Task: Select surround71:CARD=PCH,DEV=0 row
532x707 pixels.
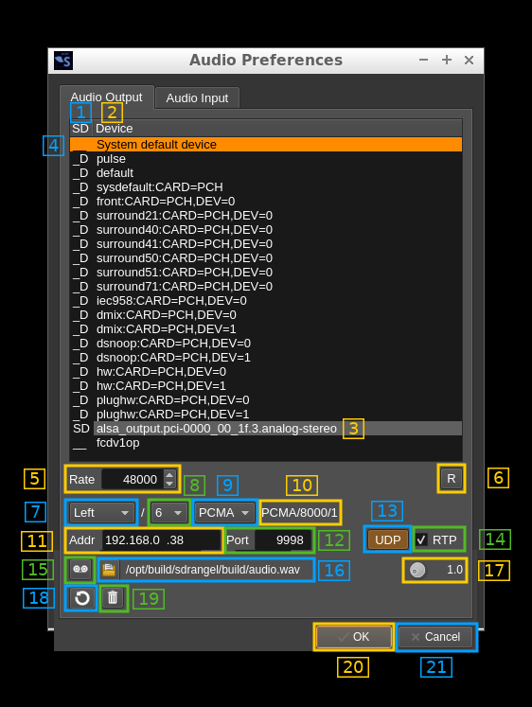Action: [x=266, y=287]
